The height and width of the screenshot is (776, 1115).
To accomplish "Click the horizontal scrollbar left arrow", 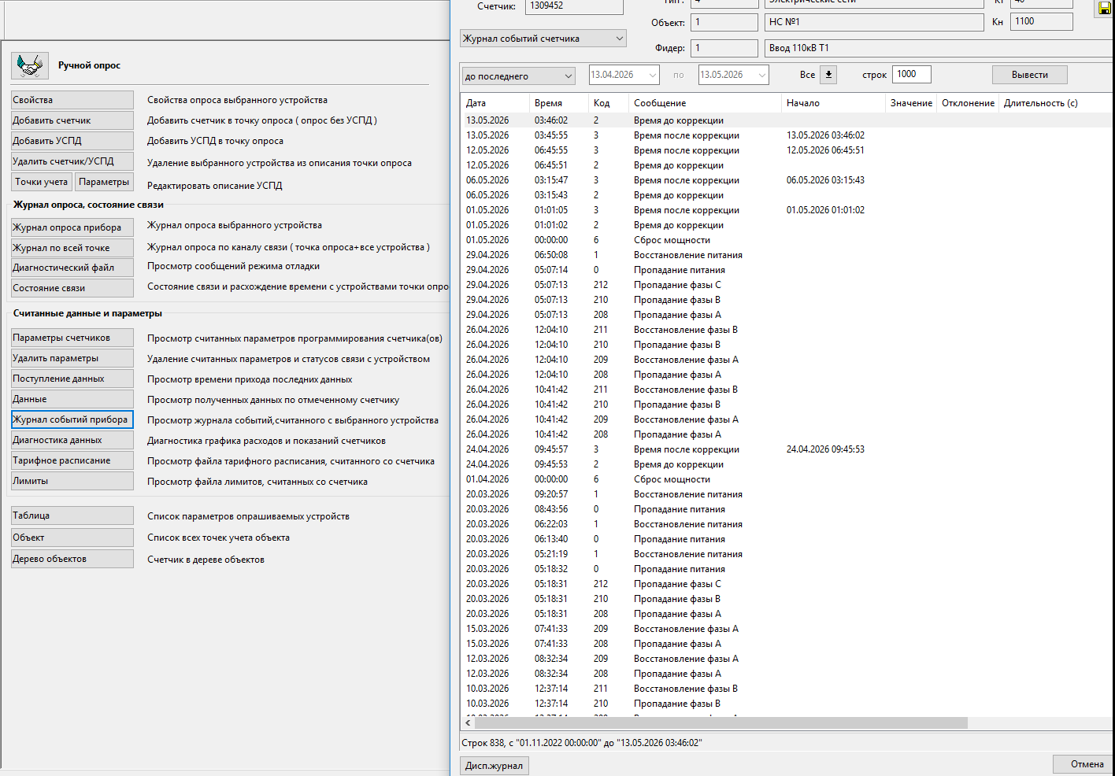I will pos(469,722).
